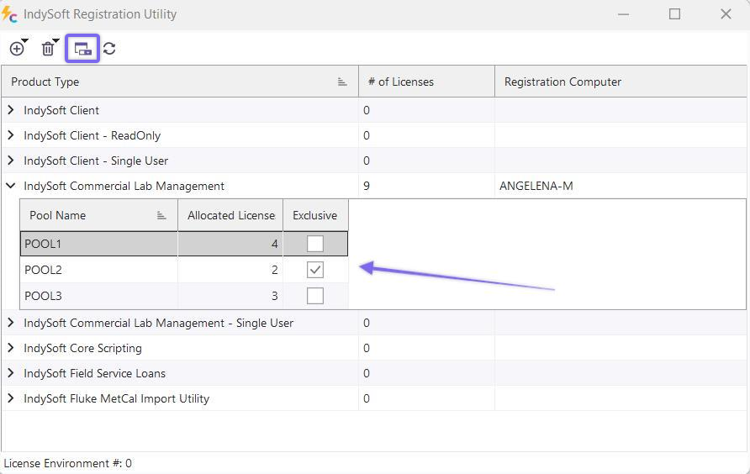Screen dimensions: 750x474
Task: Select IndySoft Fluke MetCal Import Utility row
Action: click(116, 398)
